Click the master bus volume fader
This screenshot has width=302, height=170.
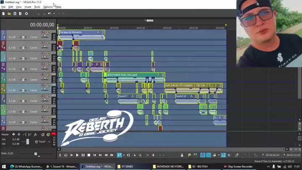coord(28,142)
